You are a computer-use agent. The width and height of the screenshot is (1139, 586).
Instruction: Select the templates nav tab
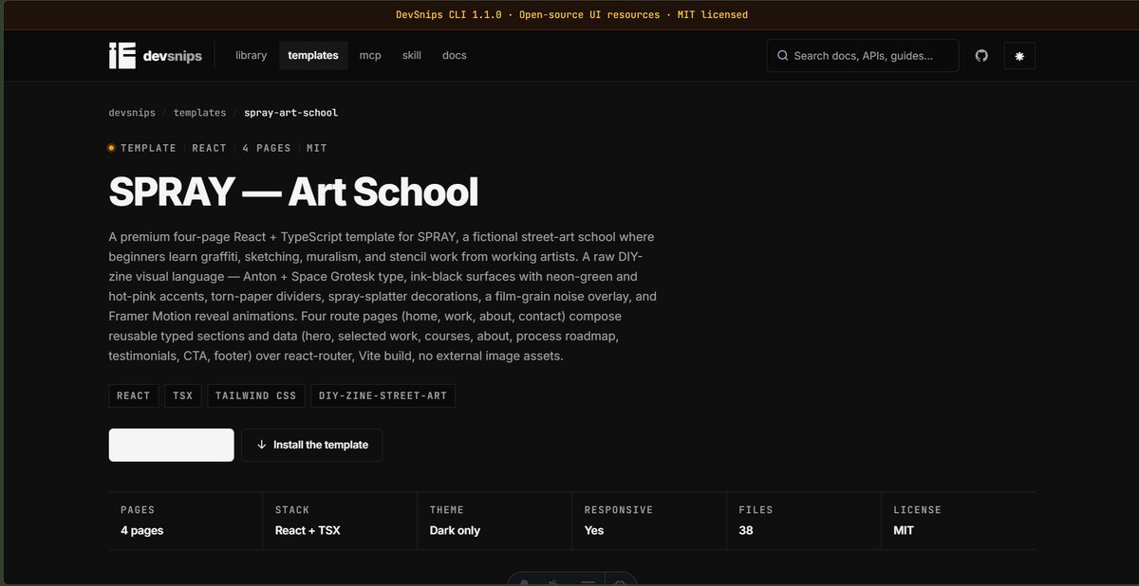313,55
